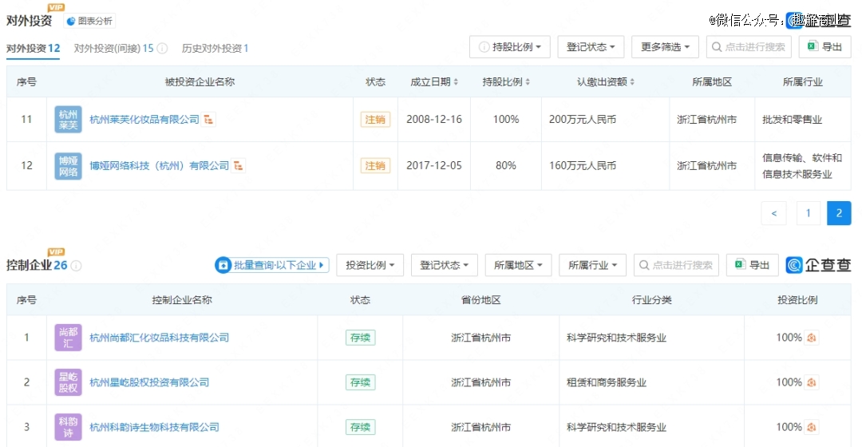
Task: Open 杭州尚都汇化妆品科技有限公司 link
Action: (x=159, y=338)
